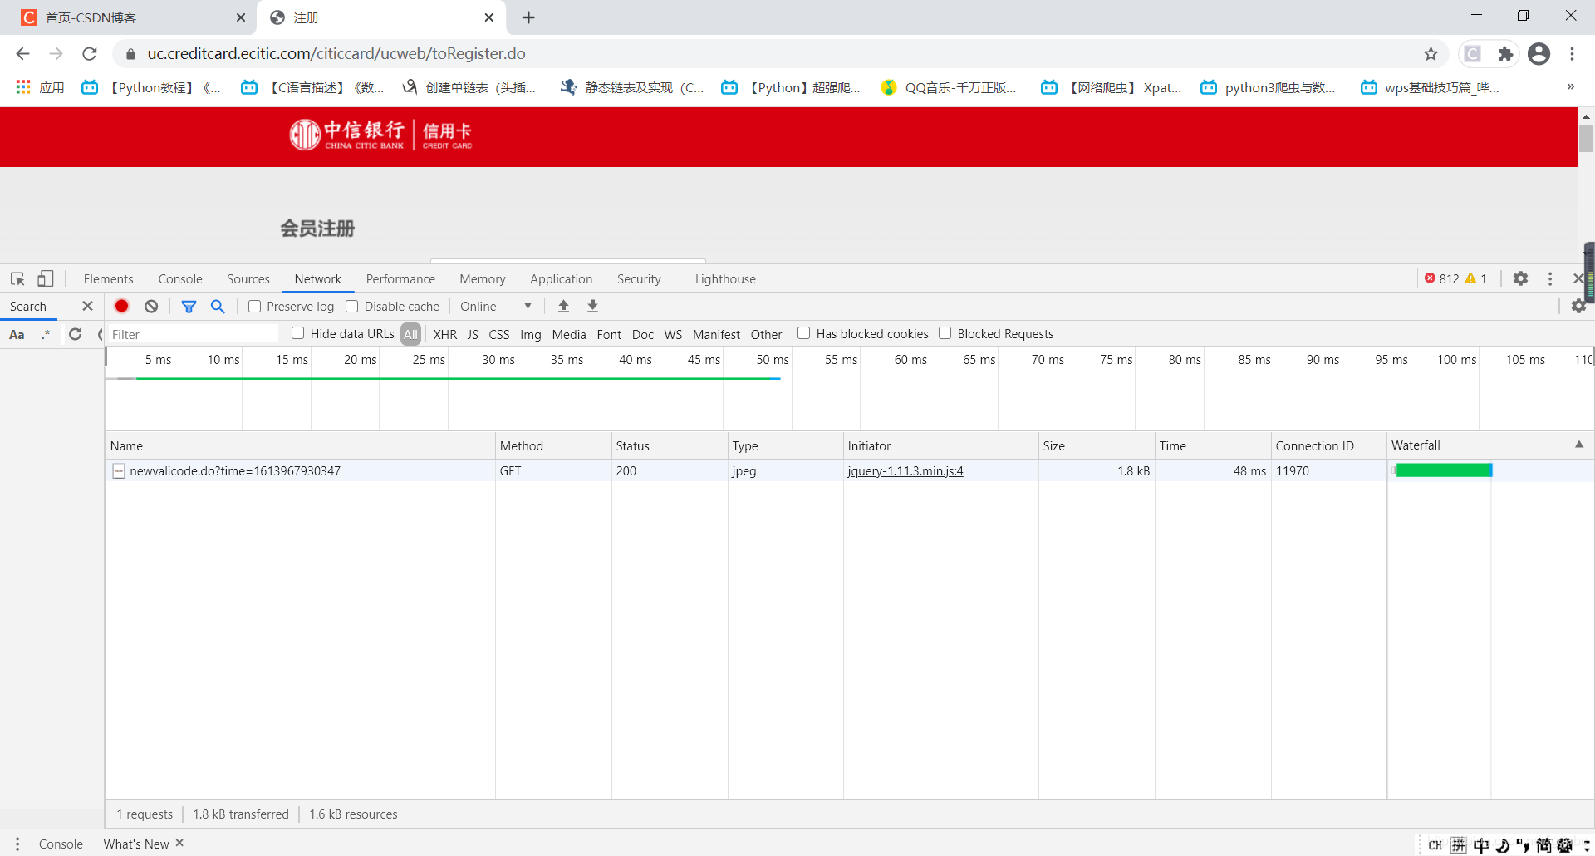Open the Console drawer tab at bottom
1595x856 pixels.
61,844
